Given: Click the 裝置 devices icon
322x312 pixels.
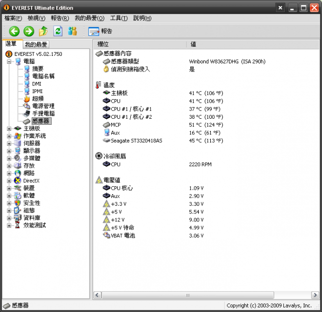Looking at the screenshot, I should pyautogui.click(x=18, y=188).
